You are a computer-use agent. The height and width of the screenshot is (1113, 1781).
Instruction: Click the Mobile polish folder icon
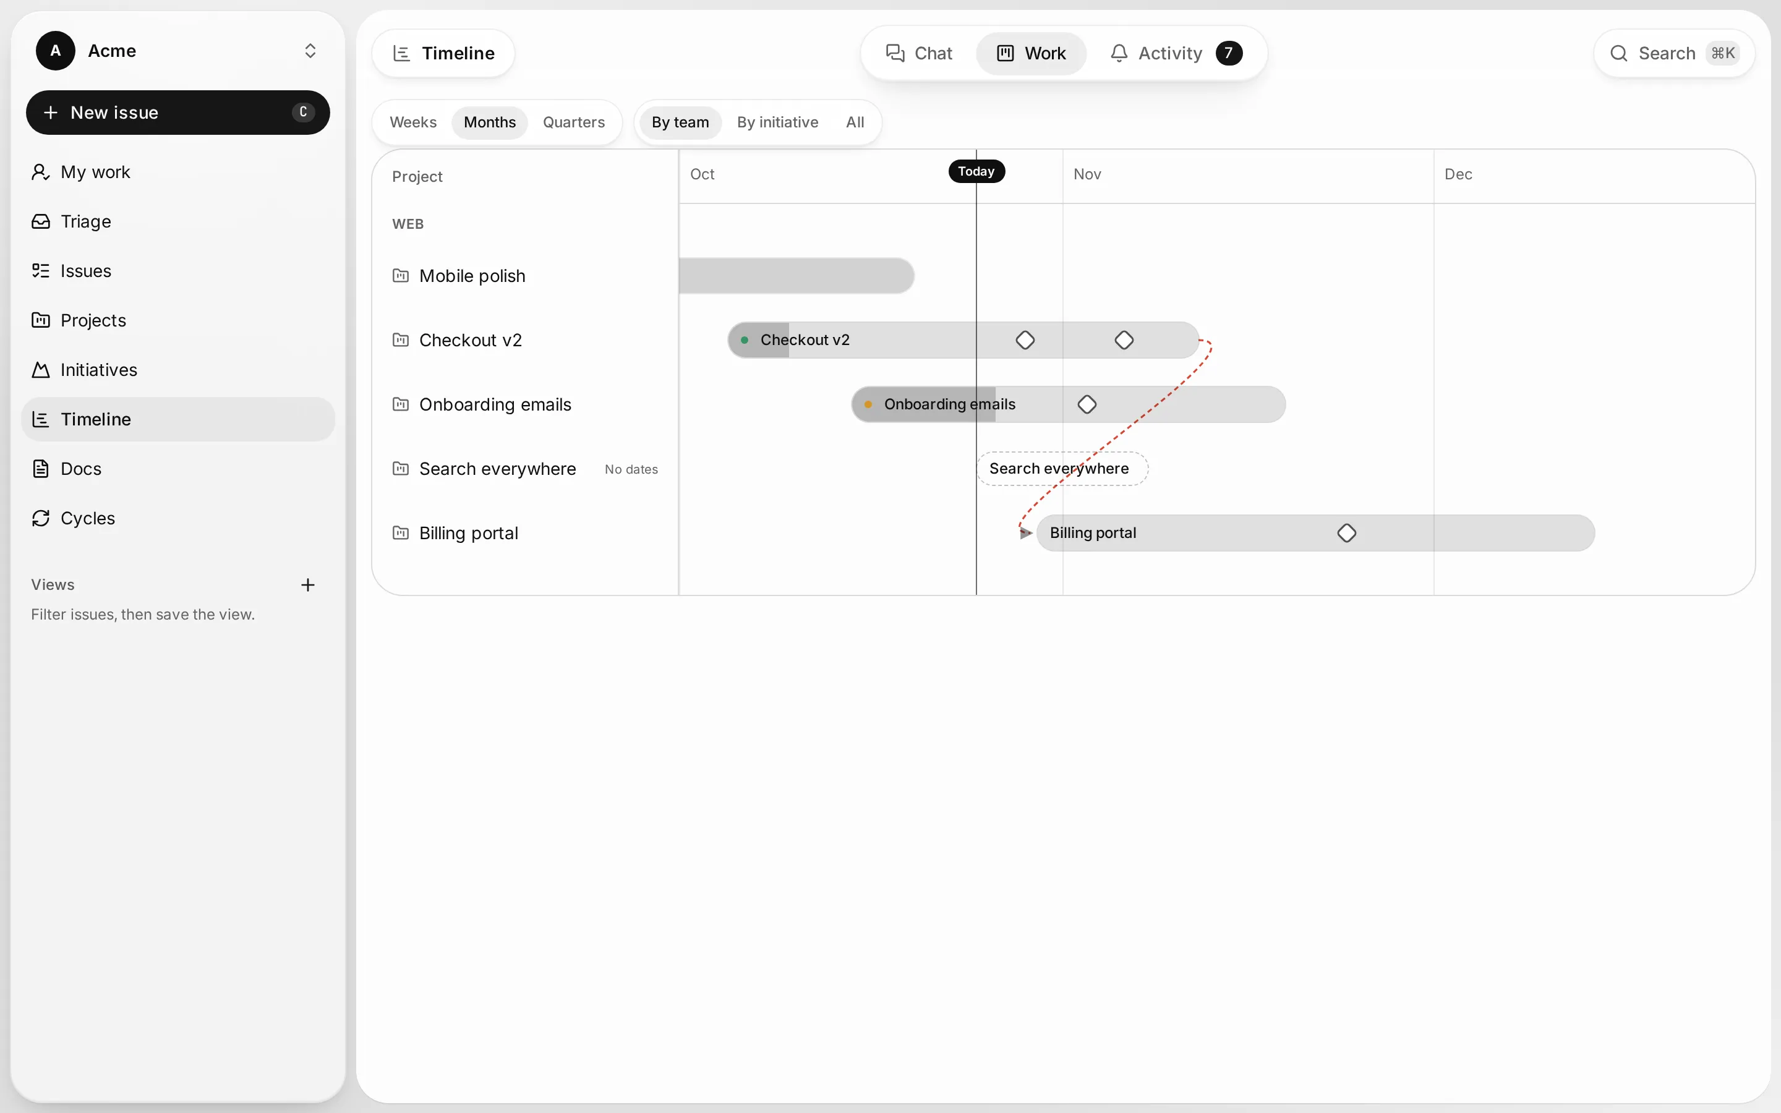[400, 276]
